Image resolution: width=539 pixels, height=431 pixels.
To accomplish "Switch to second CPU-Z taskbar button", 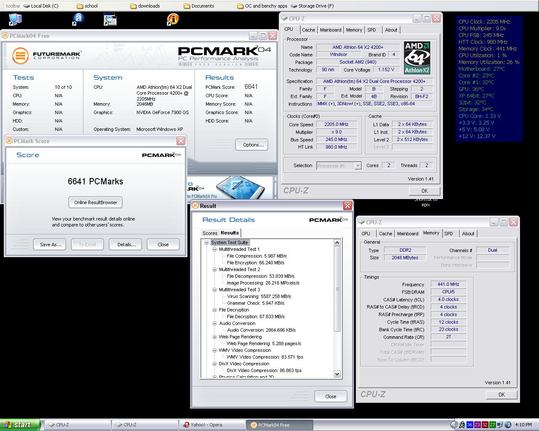I will [144, 425].
